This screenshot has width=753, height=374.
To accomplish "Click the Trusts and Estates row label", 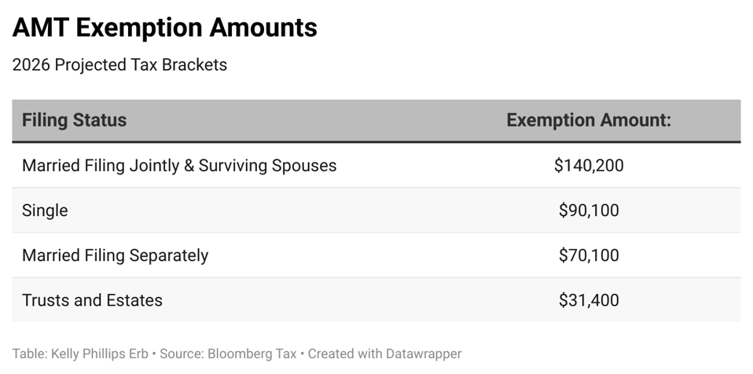I will pyautogui.click(x=92, y=300).
